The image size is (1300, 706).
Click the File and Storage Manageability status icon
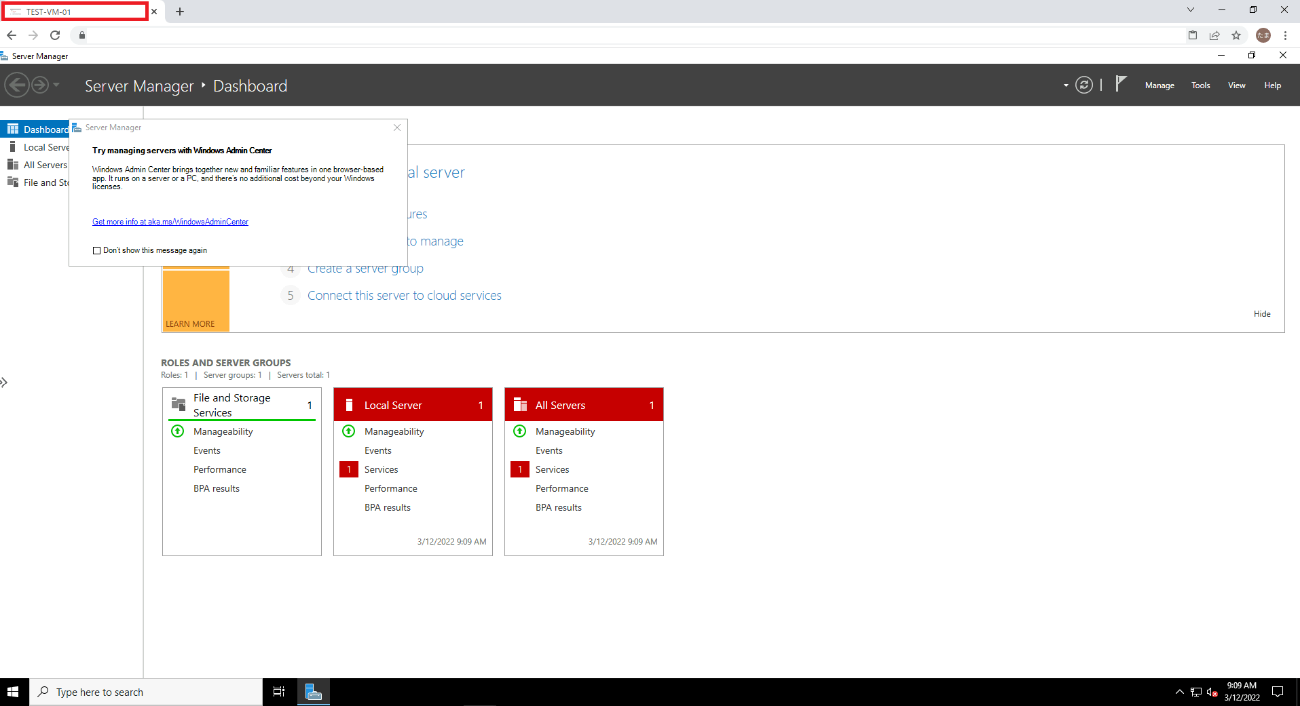pyautogui.click(x=178, y=431)
